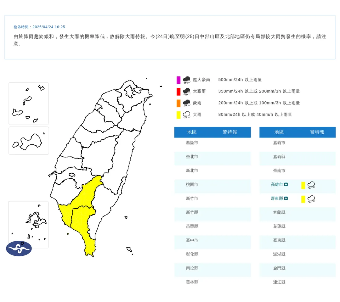This screenshot has height=302, width=340.
Task: Click the 豪雨 rain cloud icon
Action: pyautogui.click(x=186, y=103)
